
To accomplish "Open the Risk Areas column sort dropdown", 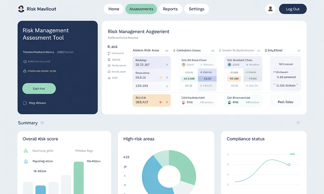I will tap(167, 50).
